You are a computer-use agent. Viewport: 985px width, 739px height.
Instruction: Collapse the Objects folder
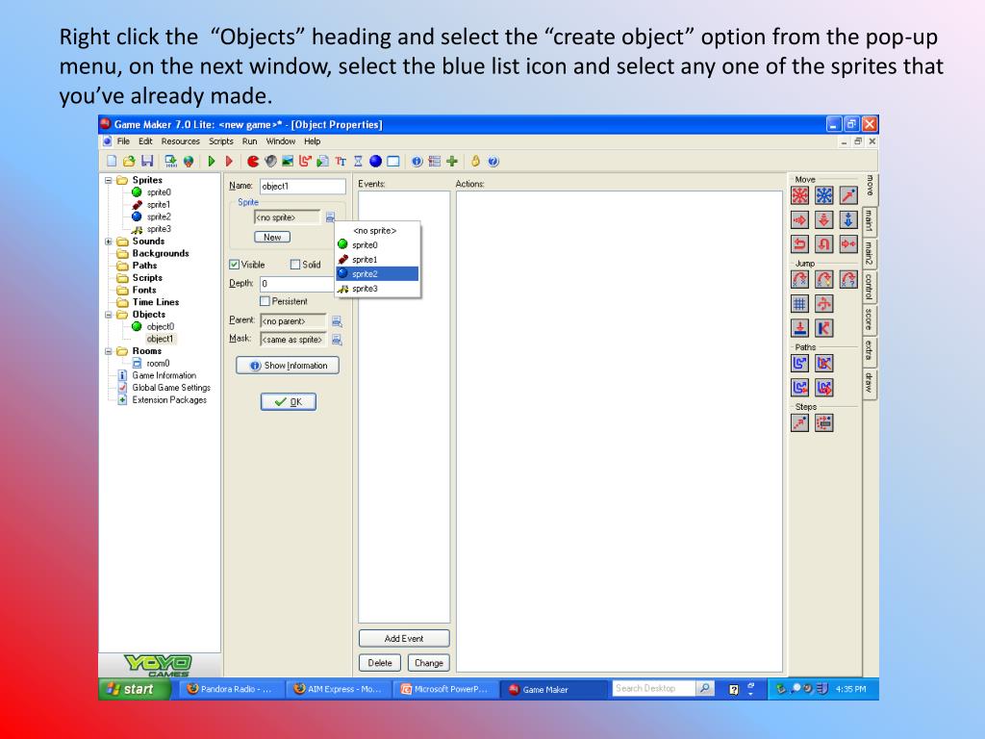[108, 315]
